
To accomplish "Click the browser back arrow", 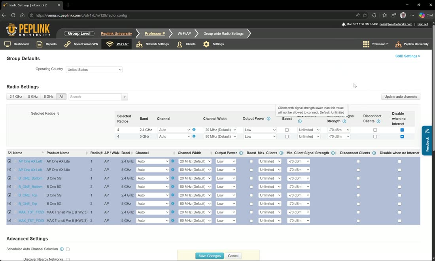I will [4, 15].
